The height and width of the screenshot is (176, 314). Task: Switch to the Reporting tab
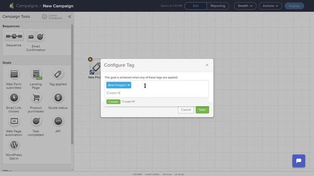coord(218,6)
